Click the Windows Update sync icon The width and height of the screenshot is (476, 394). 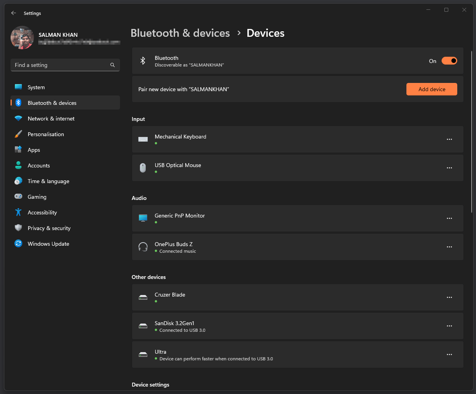coord(18,243)
